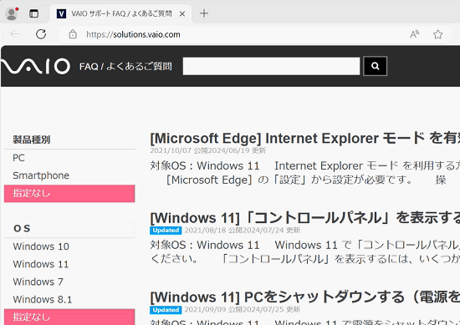Open a new browser tab

pos(204,13)
